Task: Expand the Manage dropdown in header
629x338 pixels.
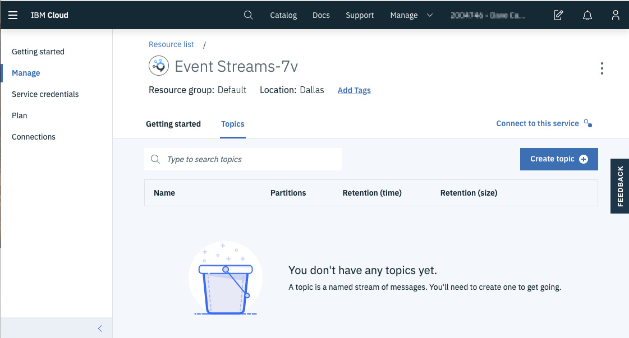Action: (412, 15)
